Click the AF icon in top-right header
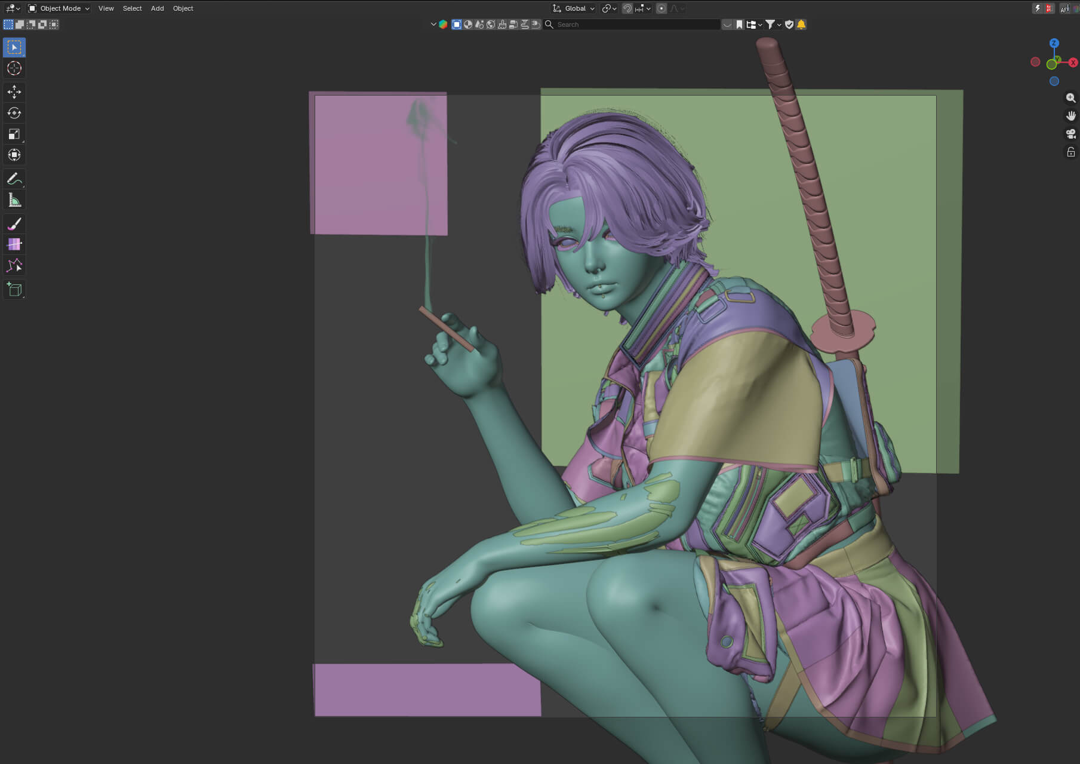Screen dimensions: 1080x764 [1065, 8]
